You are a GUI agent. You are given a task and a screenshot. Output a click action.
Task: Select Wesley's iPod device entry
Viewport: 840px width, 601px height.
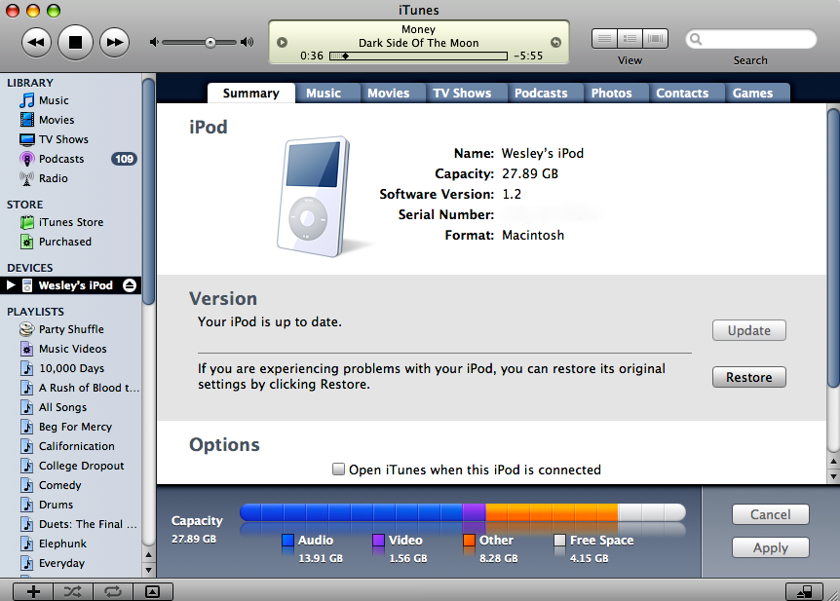click(71, 285)
